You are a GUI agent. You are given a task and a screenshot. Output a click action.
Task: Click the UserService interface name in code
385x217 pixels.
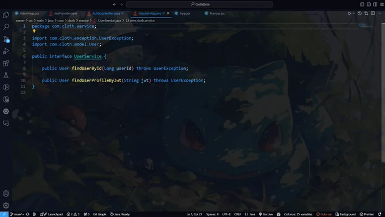(x=88, y=56)
